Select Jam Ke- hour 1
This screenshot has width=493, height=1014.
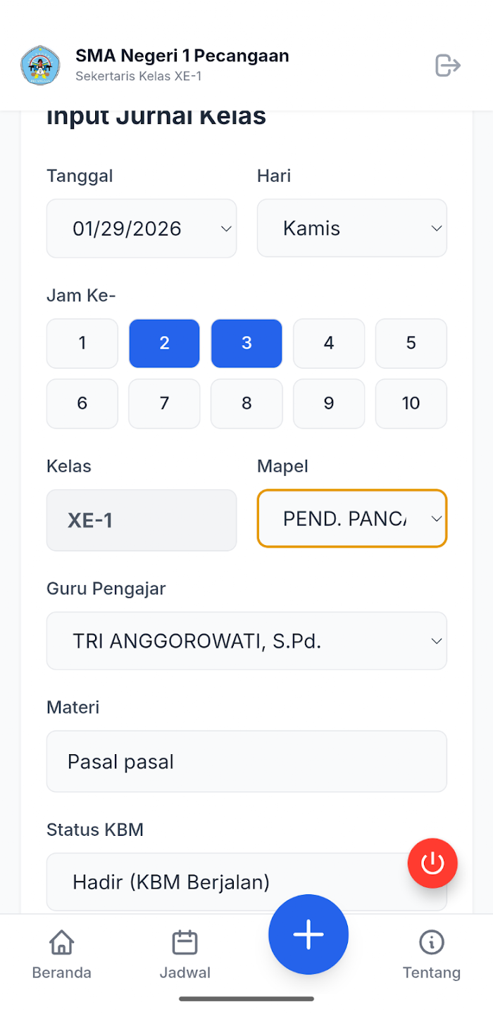coord(82,344)
